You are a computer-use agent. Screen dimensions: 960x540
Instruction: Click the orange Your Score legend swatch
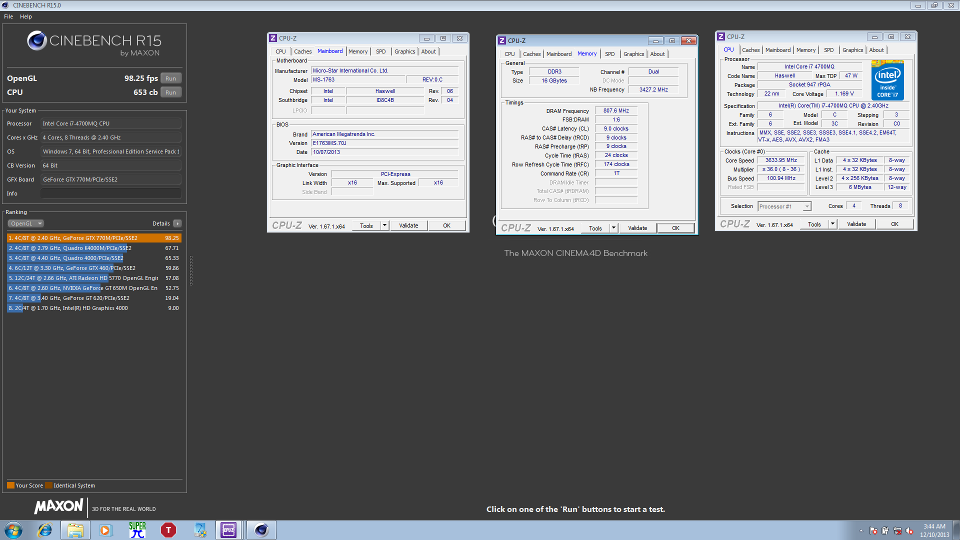tap(10, 485)
